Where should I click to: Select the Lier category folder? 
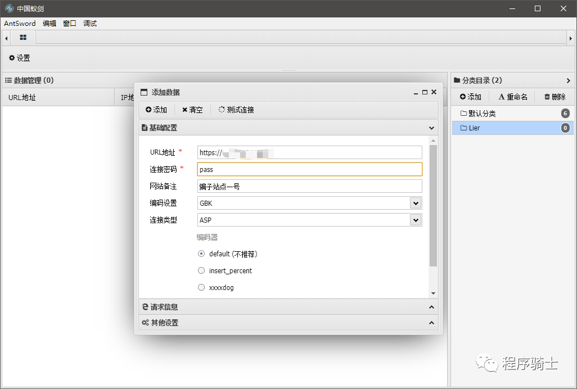(474, 128)
